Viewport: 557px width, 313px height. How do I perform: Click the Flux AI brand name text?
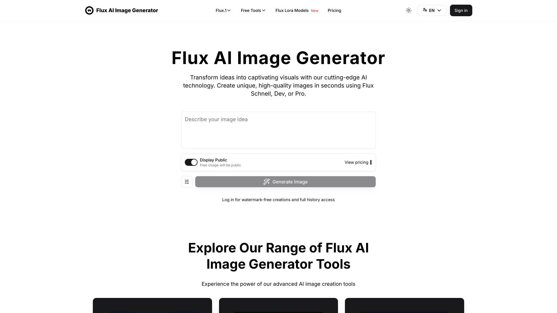pos(127,10)
